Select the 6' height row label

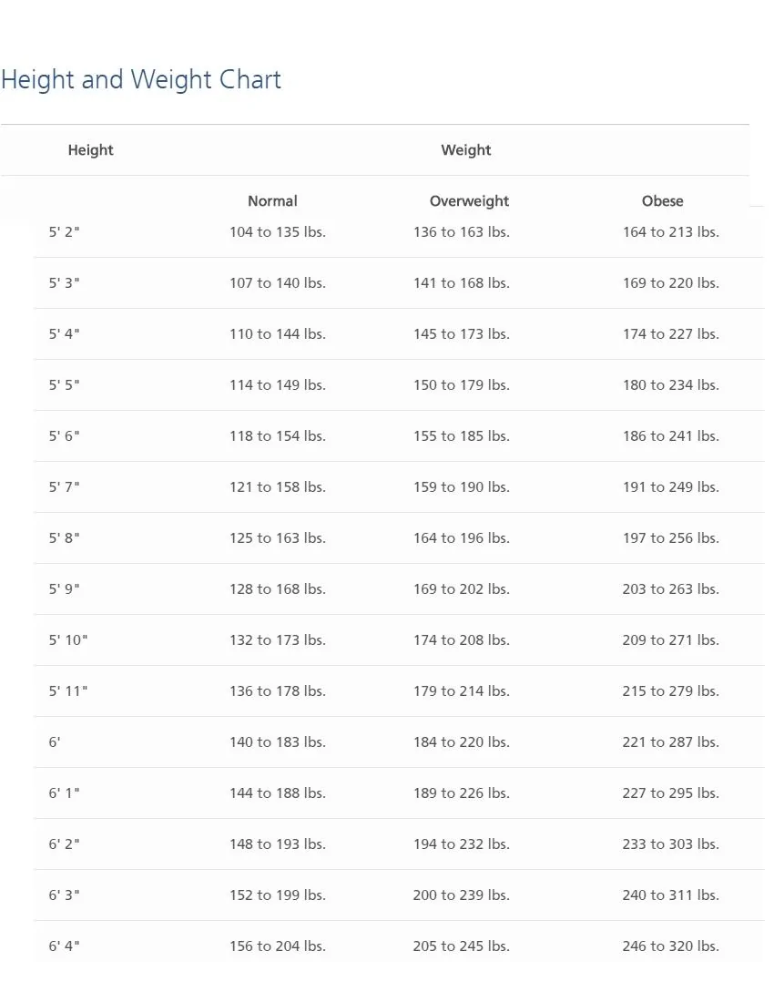tap(55, 742)
